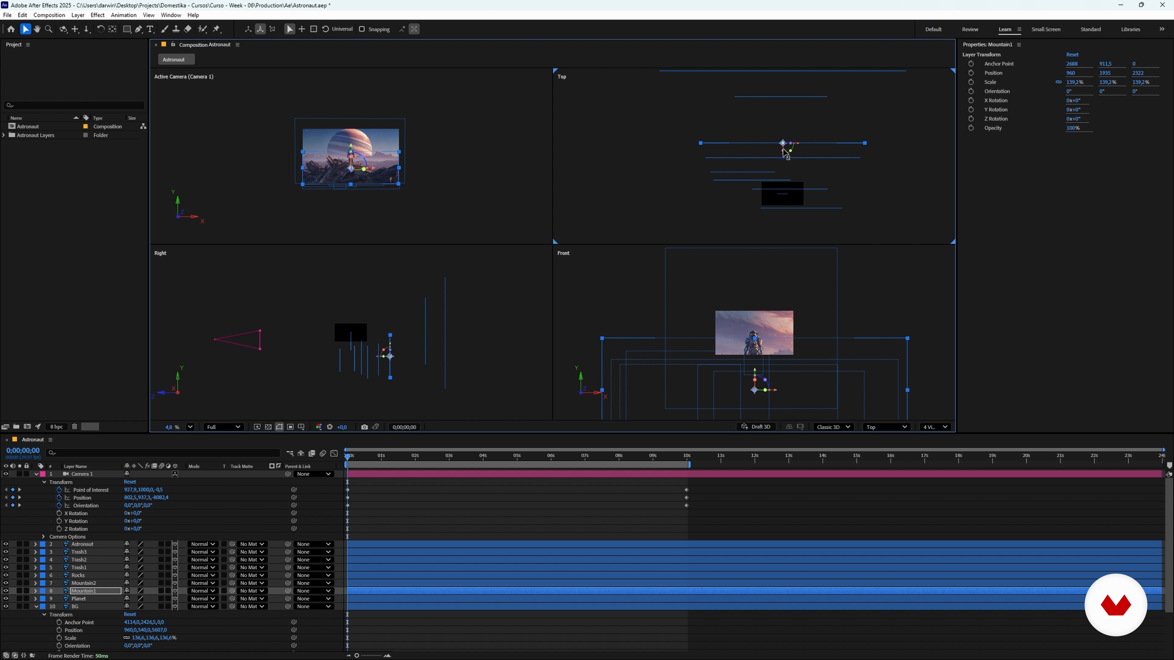Select the Horizontal Type tool

[150, 29]
